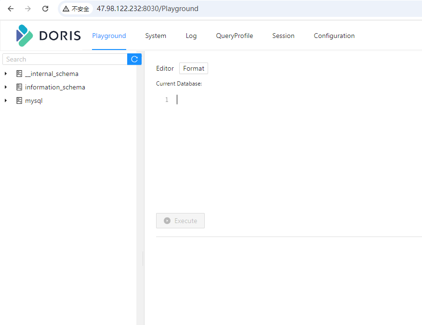Reload the page with the browser refresh icon
The height and width of the screenshot is (325, 422).
click(x=45, y=9)
